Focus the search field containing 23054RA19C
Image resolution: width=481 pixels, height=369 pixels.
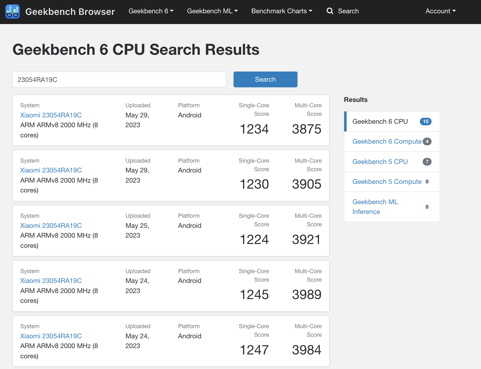coord(119,79)
